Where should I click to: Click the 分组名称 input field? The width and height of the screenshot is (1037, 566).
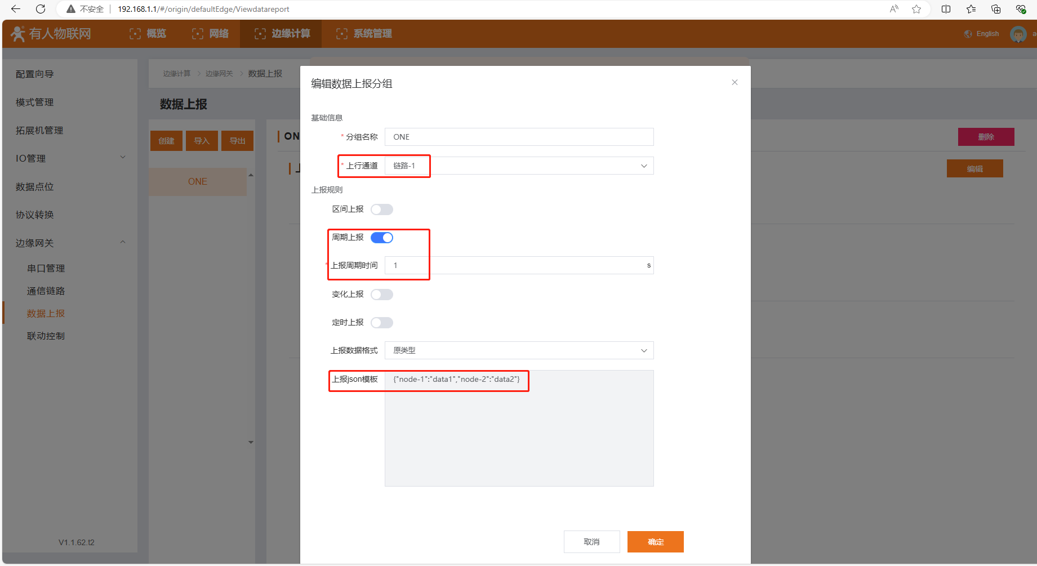518,137
